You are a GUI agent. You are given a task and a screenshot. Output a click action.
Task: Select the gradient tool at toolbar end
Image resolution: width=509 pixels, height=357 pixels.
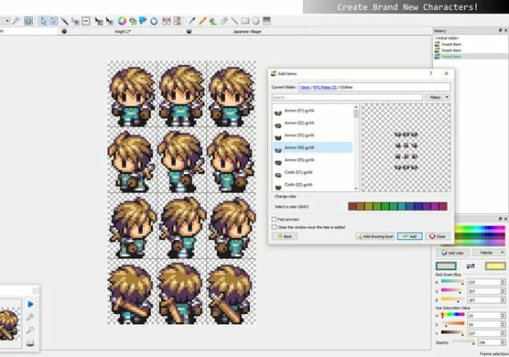coord(266,21)
